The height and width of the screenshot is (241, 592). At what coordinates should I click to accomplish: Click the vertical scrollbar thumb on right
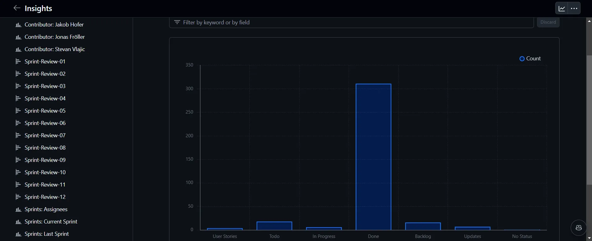(x=589, y=120)
